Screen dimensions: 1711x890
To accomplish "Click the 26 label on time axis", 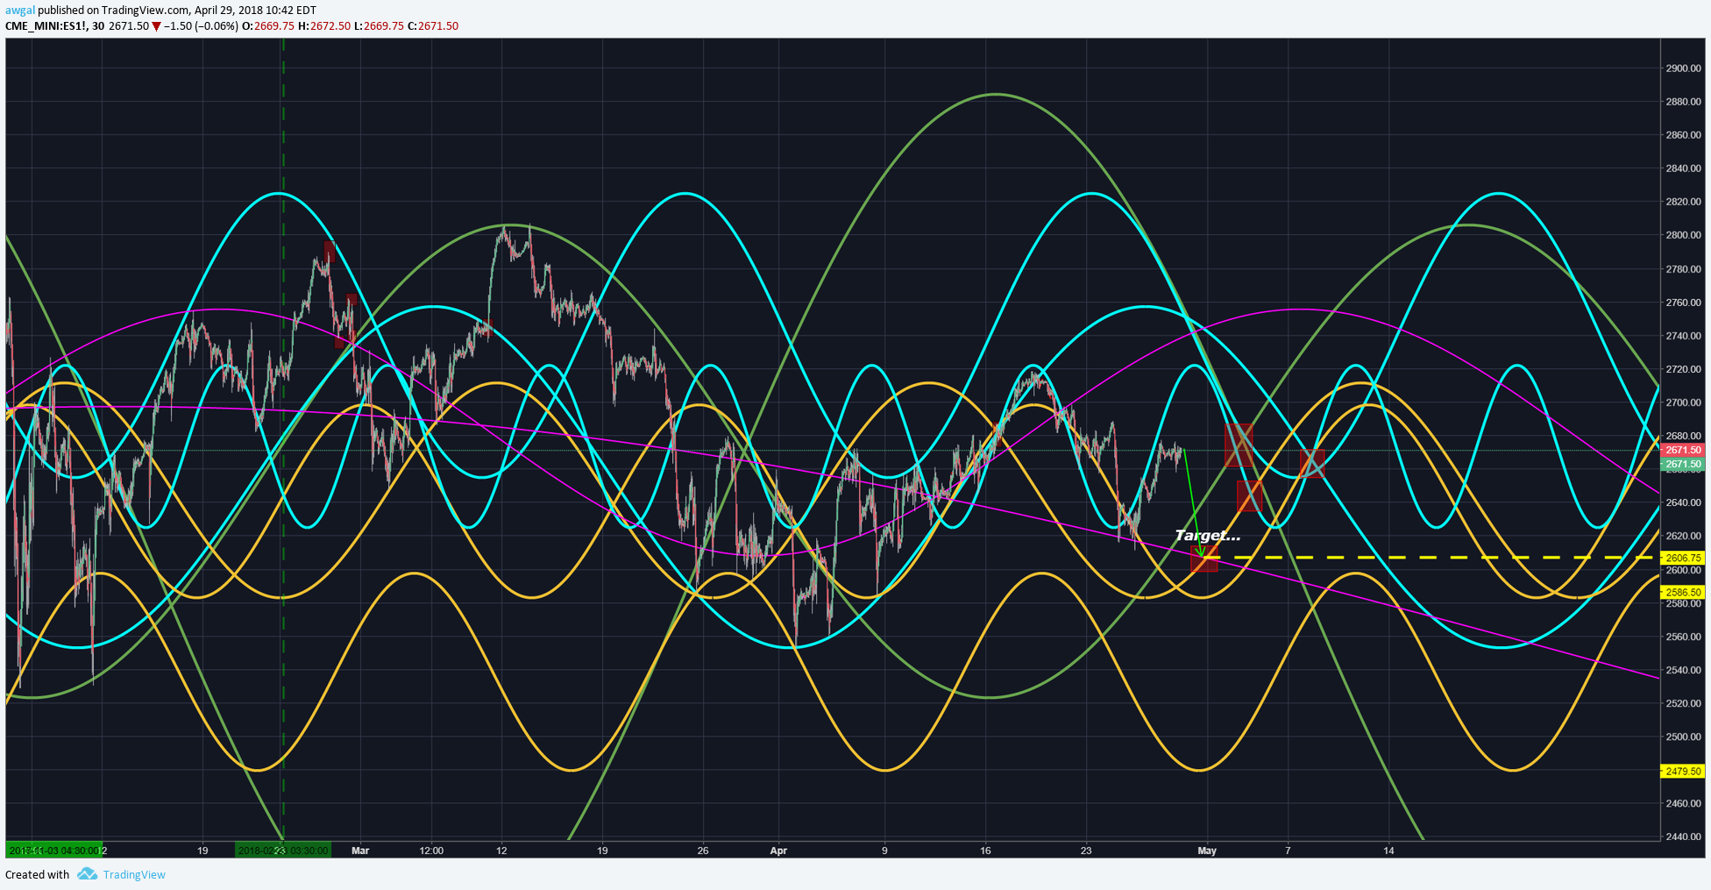I will click(703, 851).
